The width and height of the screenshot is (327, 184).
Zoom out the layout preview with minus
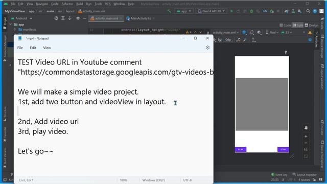click(x=306, y=143)
